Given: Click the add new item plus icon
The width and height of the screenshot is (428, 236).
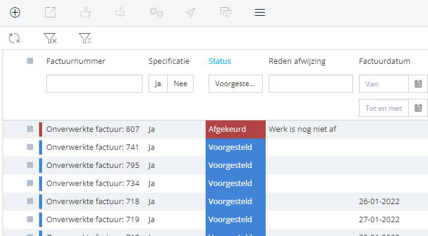Looking at the screenshot, I should point(15,12).
